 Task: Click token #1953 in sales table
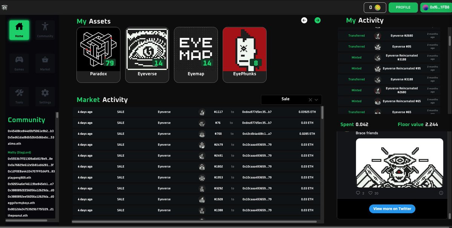(218, 177)
